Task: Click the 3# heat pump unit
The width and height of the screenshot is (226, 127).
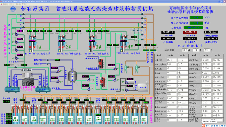Action: (92, 42)
